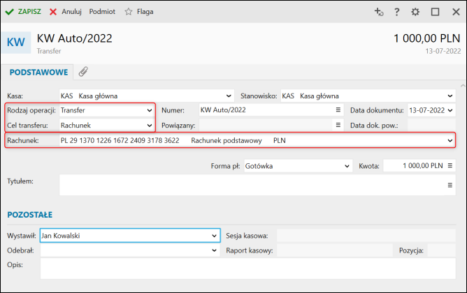Click the KW document type icon
467x293 pixels.
coord(15,42)
